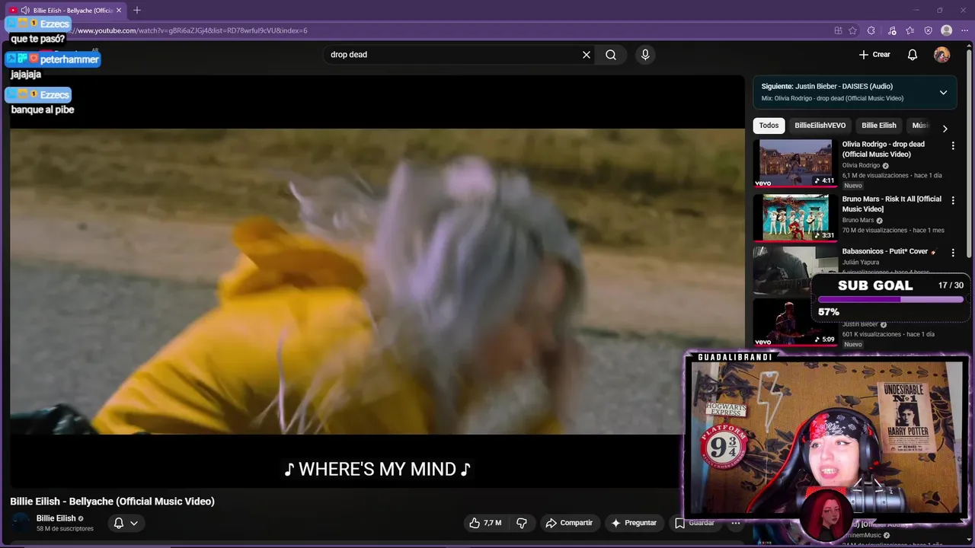Open Olivia Rodrigo drop dead thumbnail
975x548 pixels.
[794, 163]
